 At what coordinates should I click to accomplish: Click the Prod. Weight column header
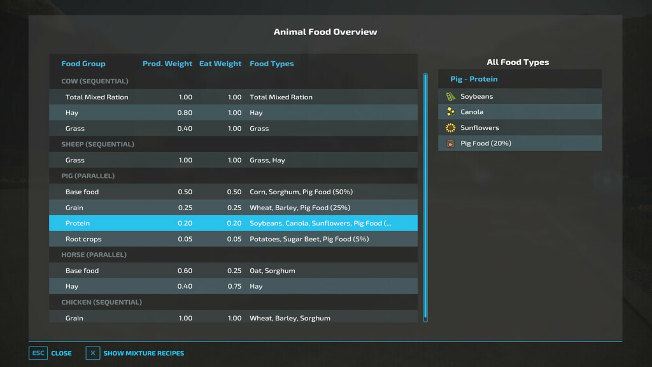pos(167,64)
